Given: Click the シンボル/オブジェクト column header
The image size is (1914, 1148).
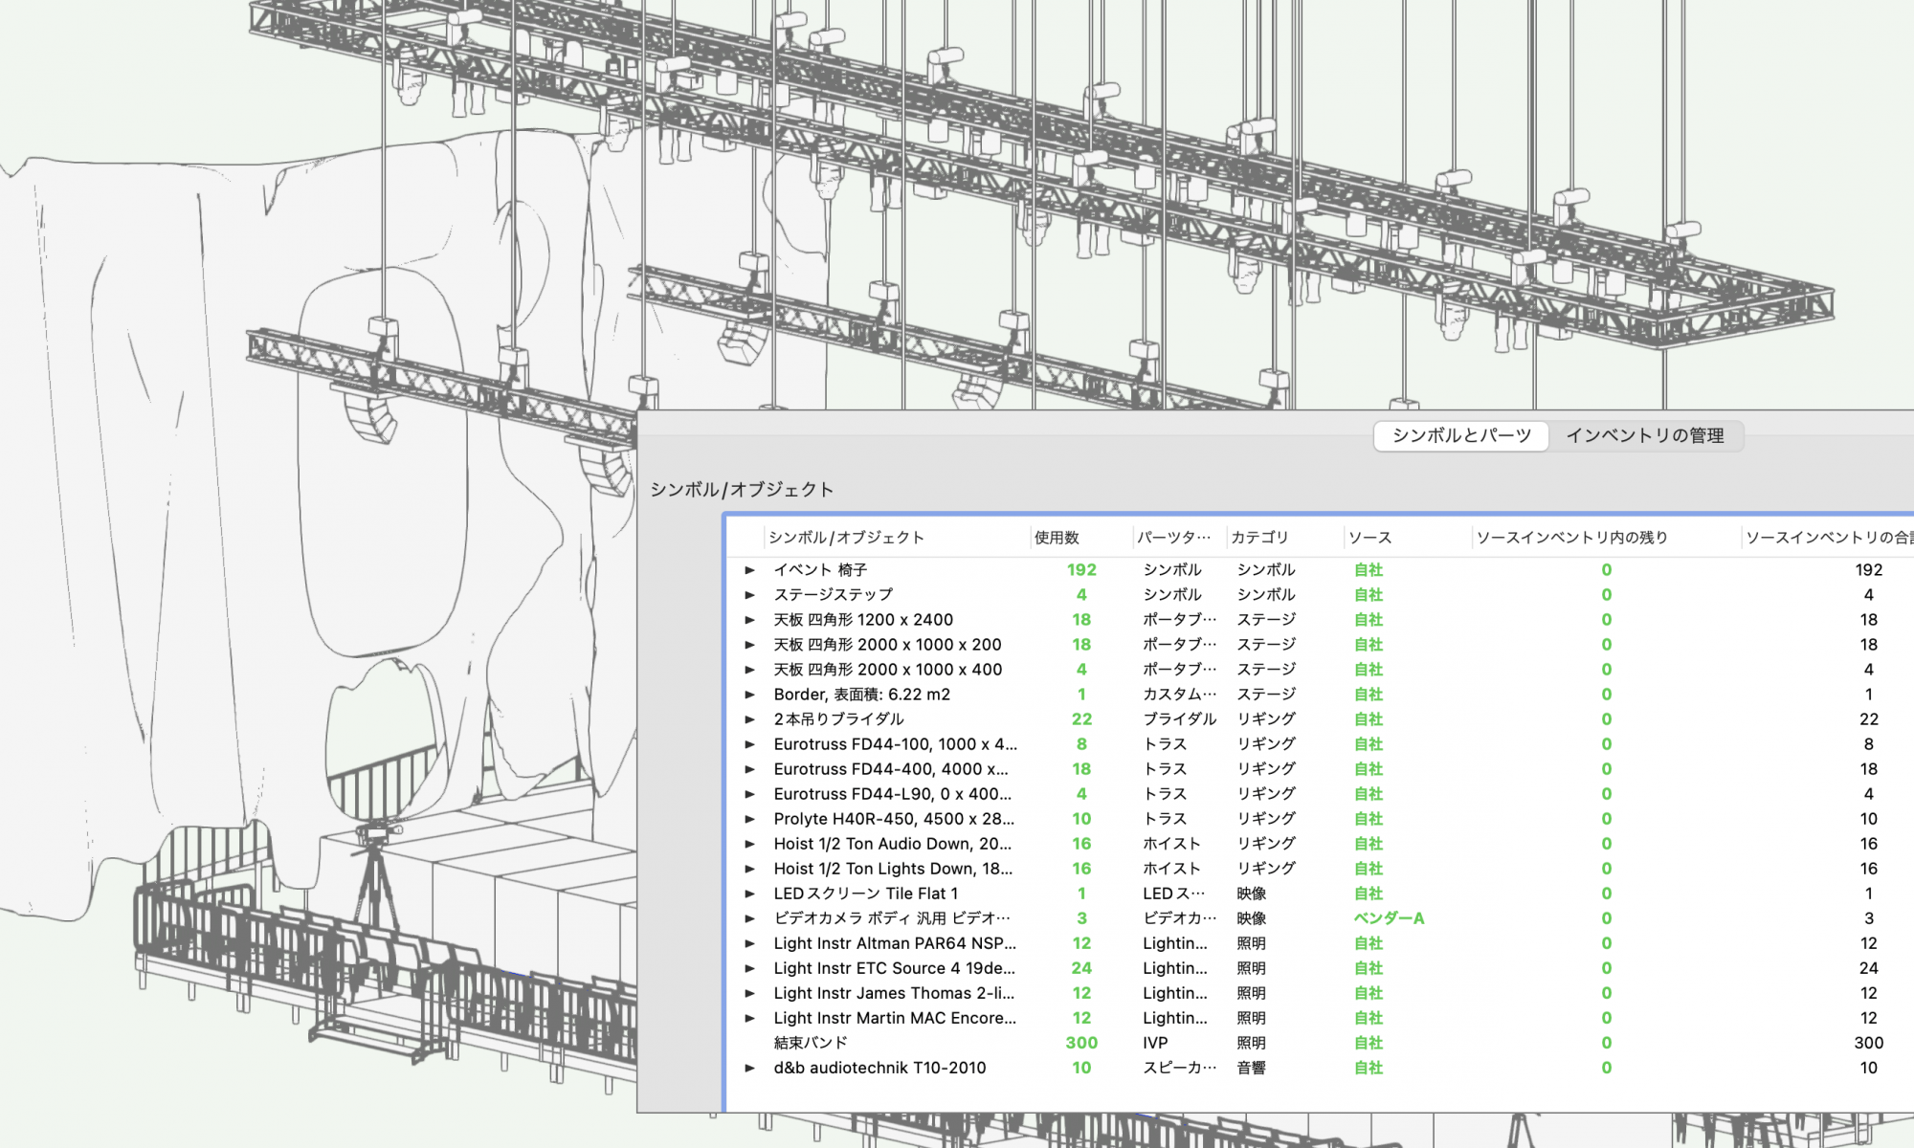Looking at the screenshot, I should 846,538.
